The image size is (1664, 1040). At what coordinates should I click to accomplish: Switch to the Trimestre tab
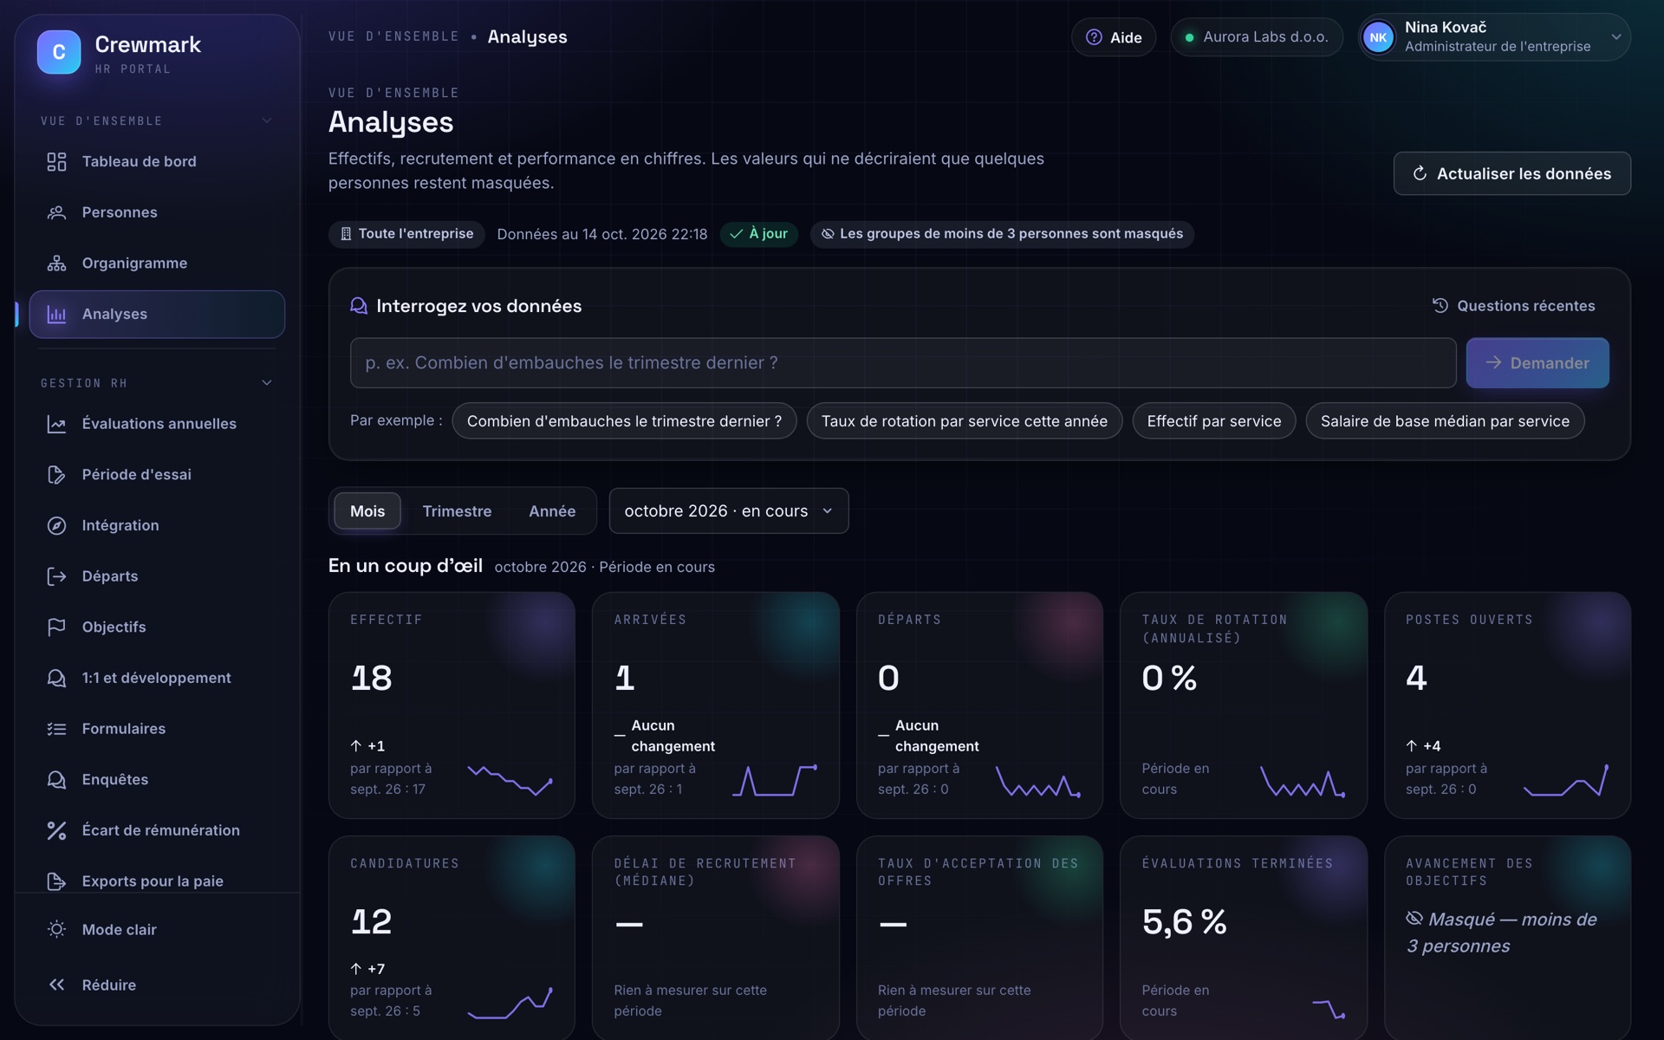point(457,511)
